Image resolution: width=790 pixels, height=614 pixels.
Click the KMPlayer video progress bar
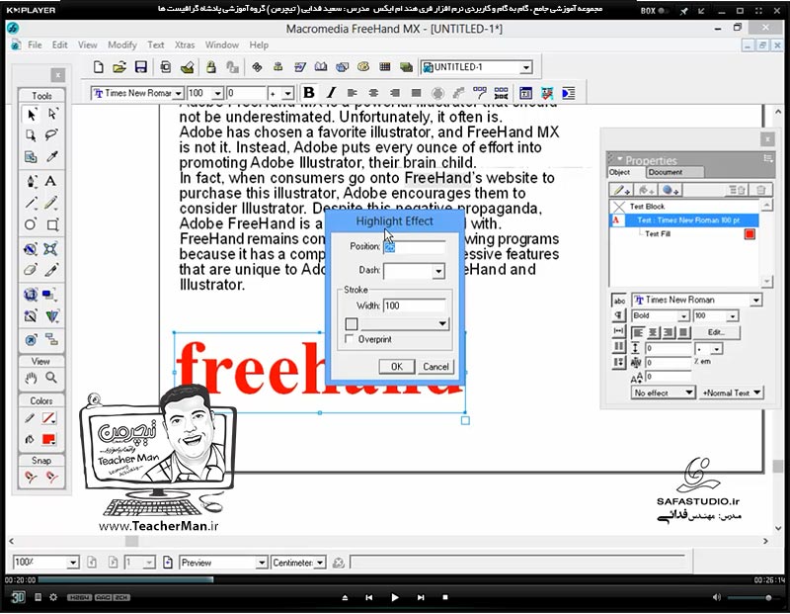[x=394, y=579]
